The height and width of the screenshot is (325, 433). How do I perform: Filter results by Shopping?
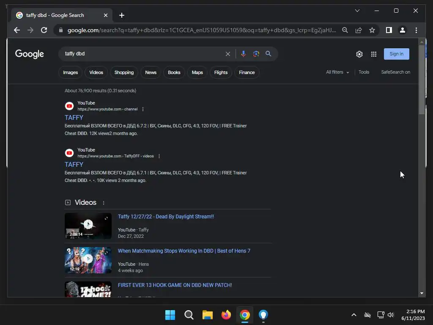point(124,72)
